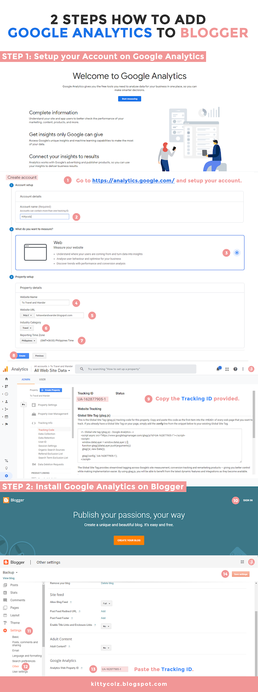The width and height of the screenshot is (258, 692).
Task: Edit the Account name field containing Kittycolz
Action: [x=45, y=216]
